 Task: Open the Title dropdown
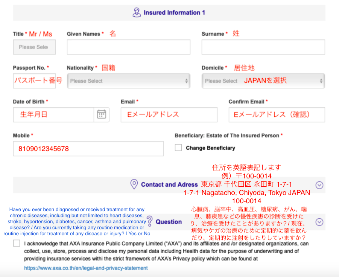point(34,47)
